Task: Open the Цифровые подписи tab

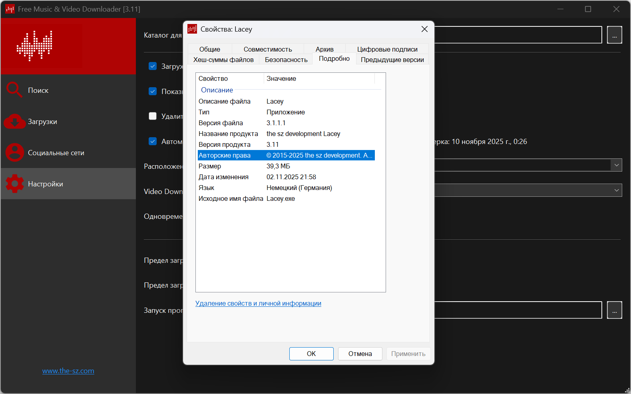Action: coord(387,49)
